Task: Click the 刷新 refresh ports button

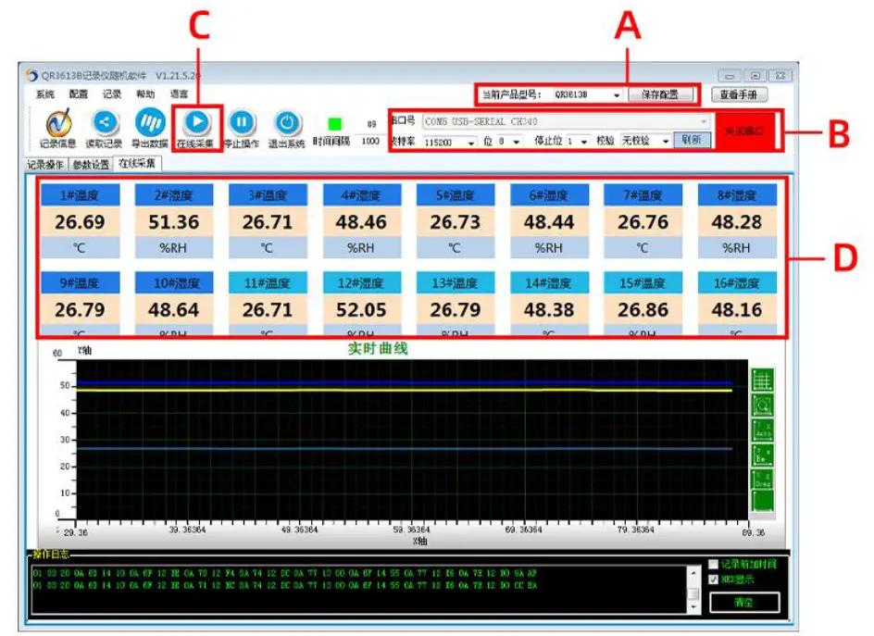Action: click(x=692, y=140)
